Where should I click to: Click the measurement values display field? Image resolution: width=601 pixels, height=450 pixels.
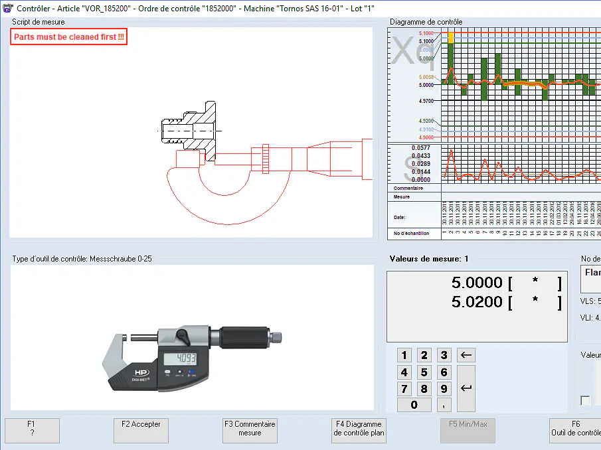point(477,306)
